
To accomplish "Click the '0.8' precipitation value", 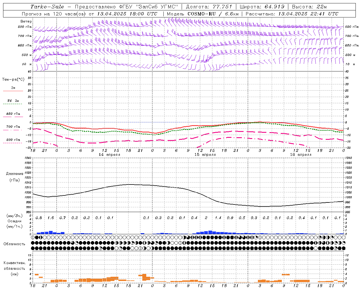I will (x=39, y=218).
